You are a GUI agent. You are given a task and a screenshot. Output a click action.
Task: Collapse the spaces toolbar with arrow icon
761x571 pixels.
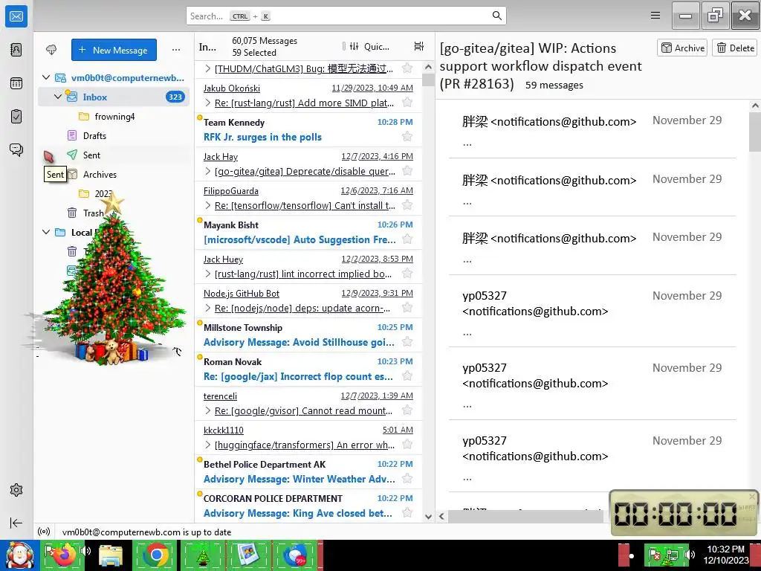(16, 523)
